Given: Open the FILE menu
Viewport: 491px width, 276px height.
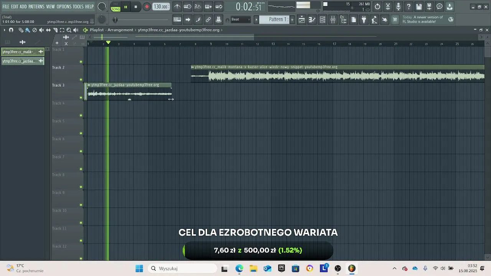Looking at the screenshot, I should tap(6, 7).
